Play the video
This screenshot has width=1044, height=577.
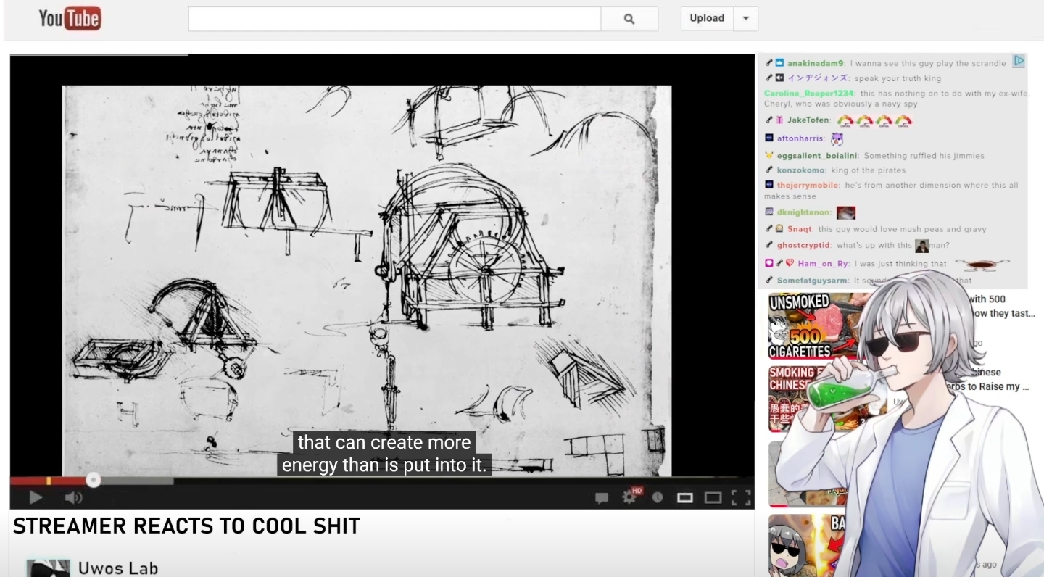tap(36, 497)
